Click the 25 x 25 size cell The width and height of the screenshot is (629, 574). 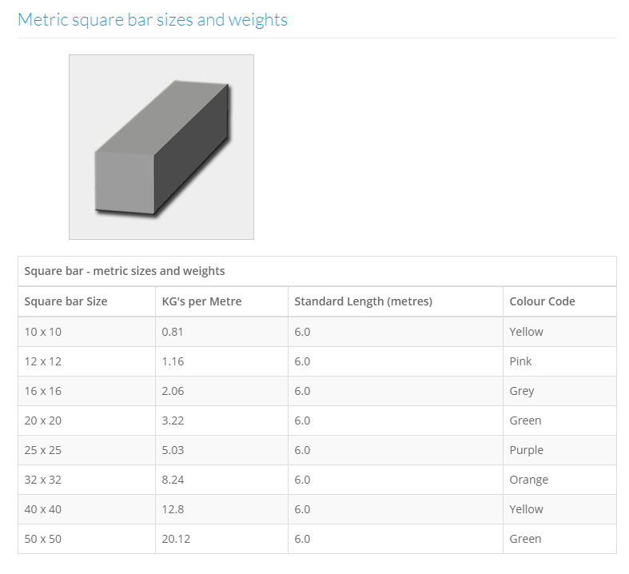point(43,450)
